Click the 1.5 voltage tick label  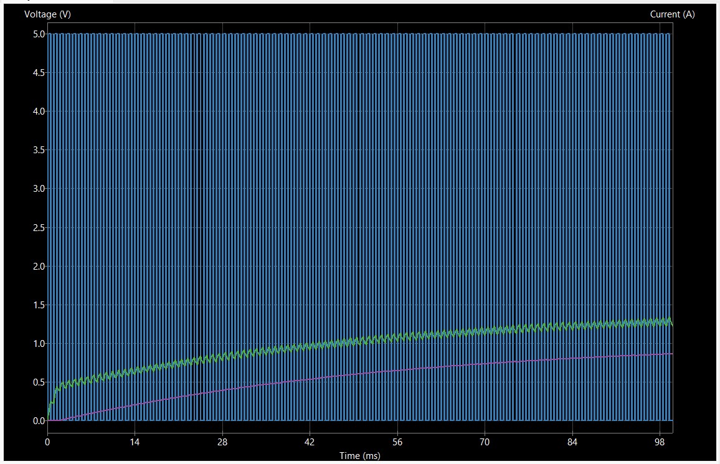pyautogui.click(x=39, y=305)
